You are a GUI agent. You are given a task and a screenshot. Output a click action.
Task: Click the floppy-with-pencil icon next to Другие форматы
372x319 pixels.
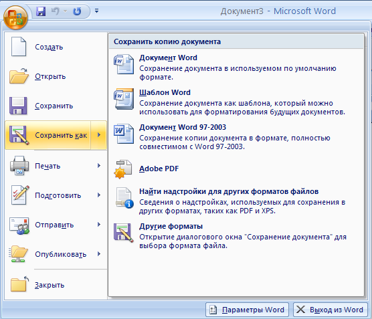click(123, 233)
